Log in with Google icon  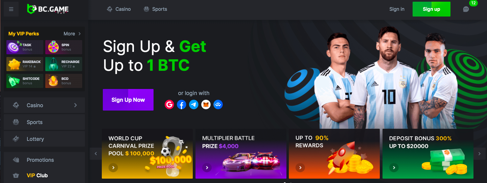click(x=169, y=104)
